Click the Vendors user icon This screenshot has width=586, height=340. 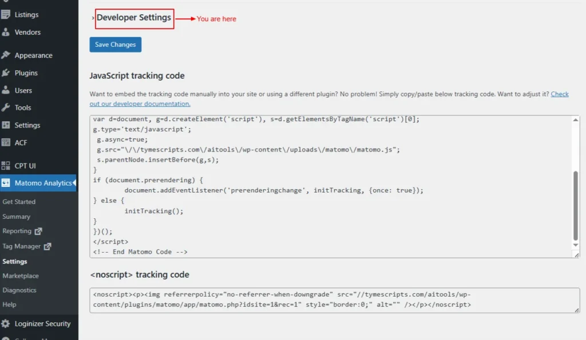tap(6, 32)
